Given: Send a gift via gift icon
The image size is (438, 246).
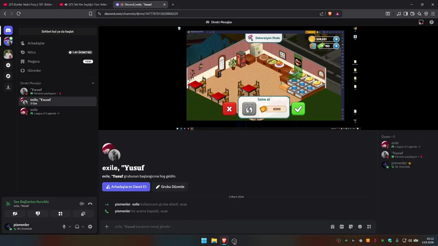Looking at the screenshot, I should pyautogui.click(x=332, y=227).
